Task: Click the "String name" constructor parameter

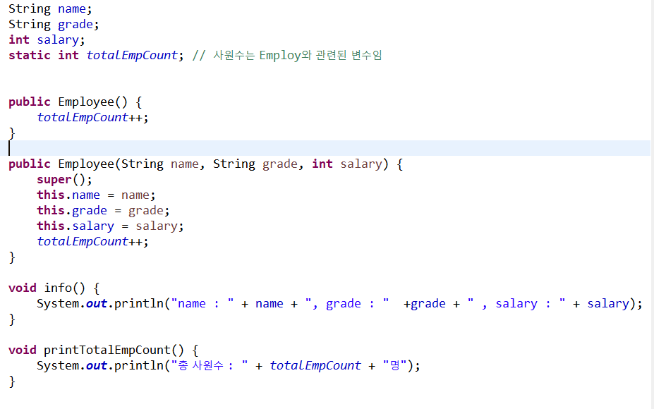Action: click(159, 164)
